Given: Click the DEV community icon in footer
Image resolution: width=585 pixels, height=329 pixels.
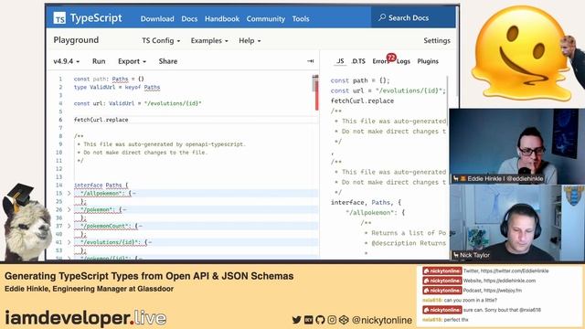Looking at the screenshot, I should coord(309,320).
